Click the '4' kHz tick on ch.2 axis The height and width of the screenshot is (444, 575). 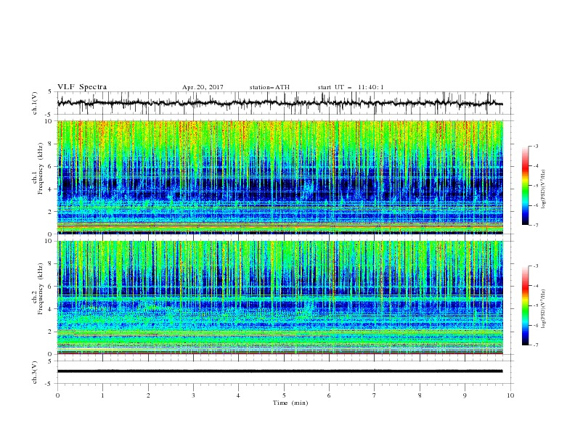[52, 309]
